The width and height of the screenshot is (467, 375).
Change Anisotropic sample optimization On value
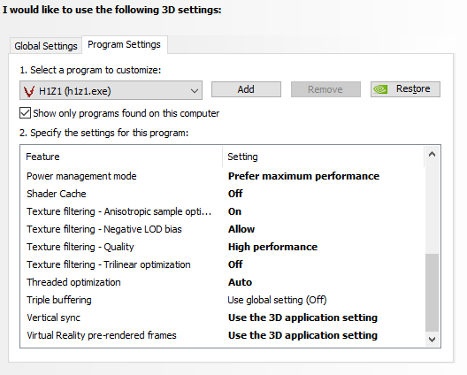tap(234, 211)
